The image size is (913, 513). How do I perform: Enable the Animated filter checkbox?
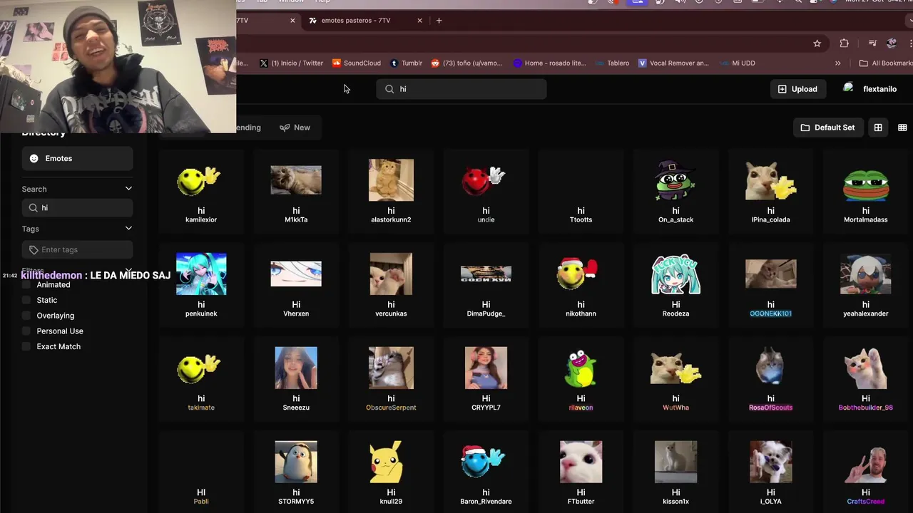(27, 284)
